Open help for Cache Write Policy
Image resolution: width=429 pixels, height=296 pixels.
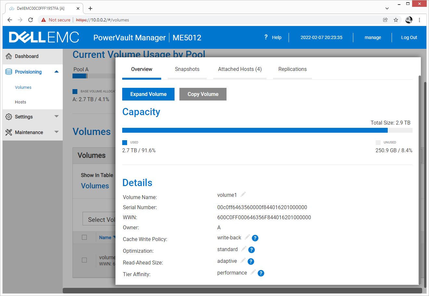tap(255, 238)
